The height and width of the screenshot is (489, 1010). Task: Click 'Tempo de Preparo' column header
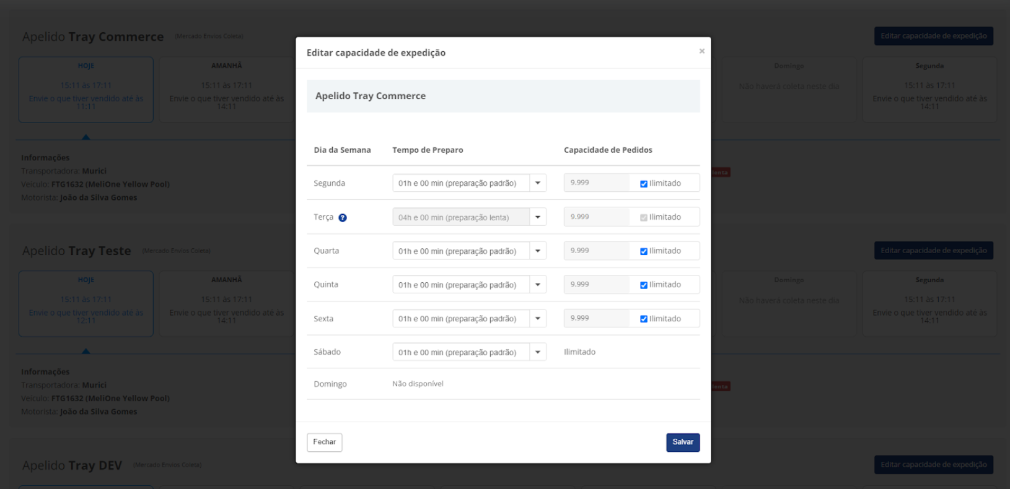[x=428, y=150]
